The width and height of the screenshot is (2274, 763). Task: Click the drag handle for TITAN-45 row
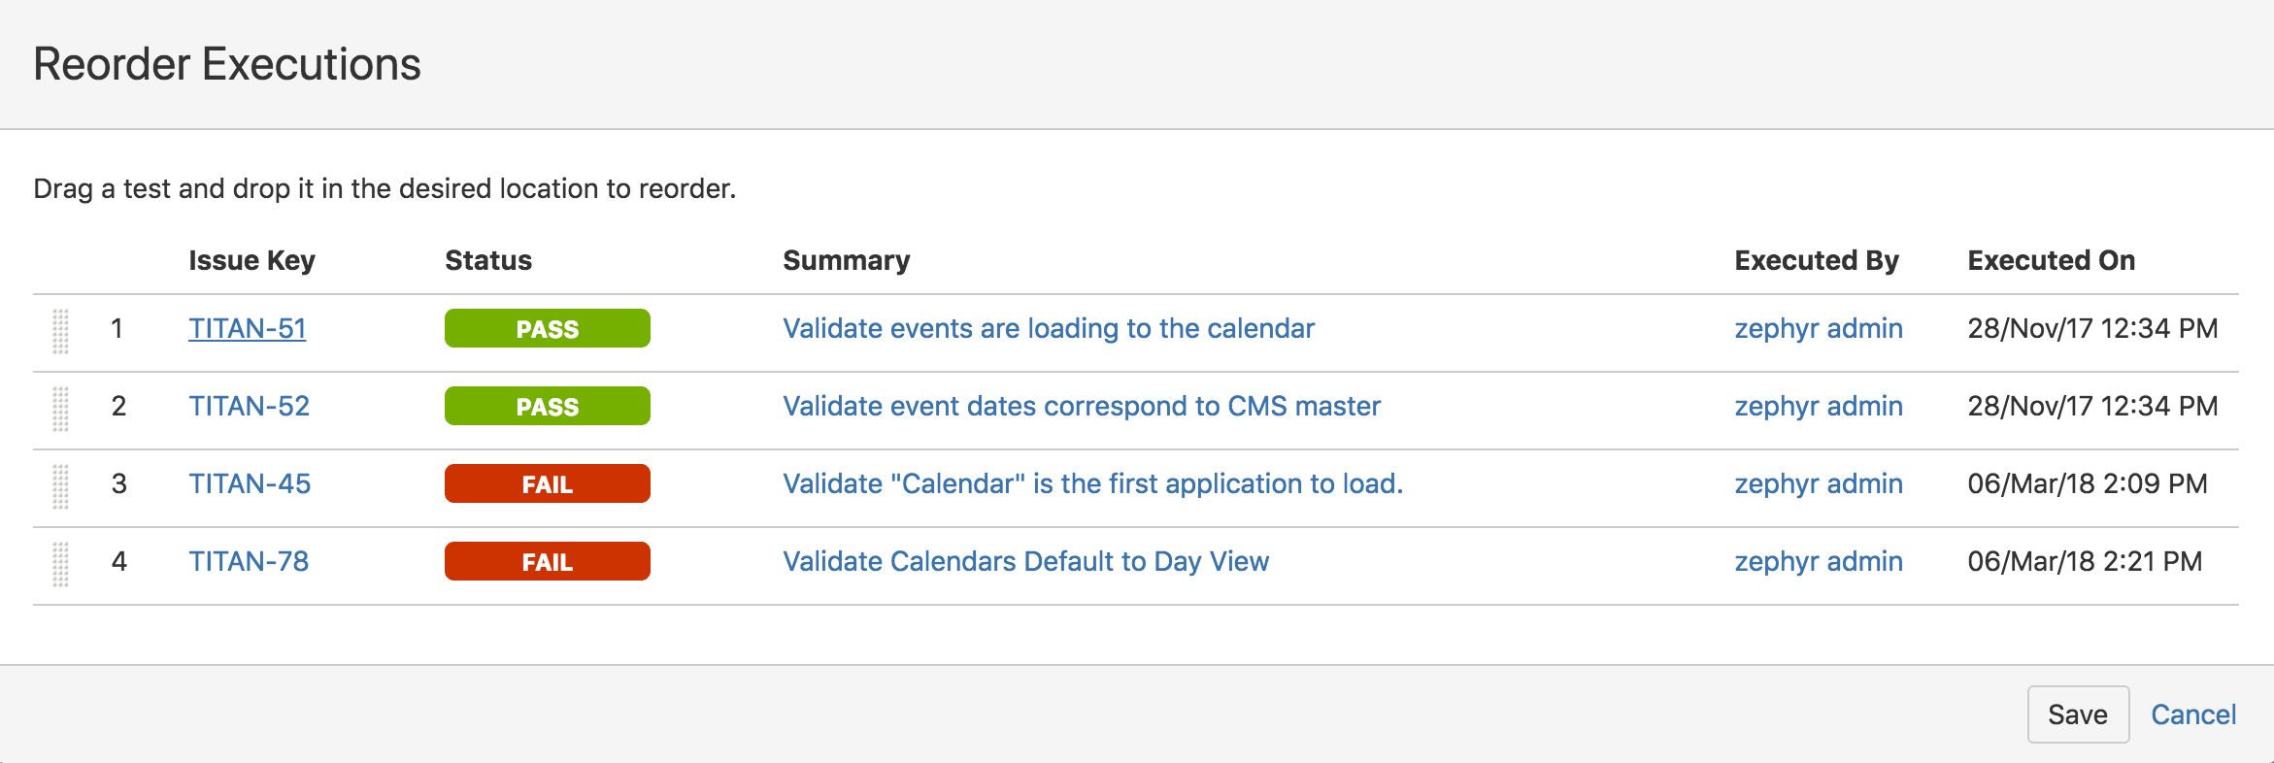(60, 486)
